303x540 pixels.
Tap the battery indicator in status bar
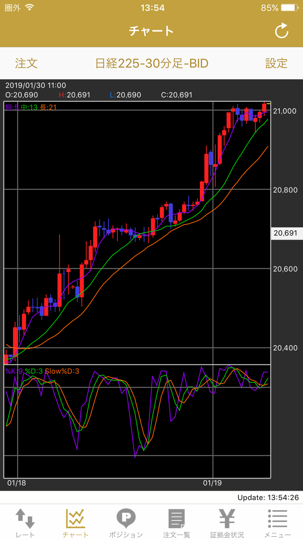[x=290, y=8]
